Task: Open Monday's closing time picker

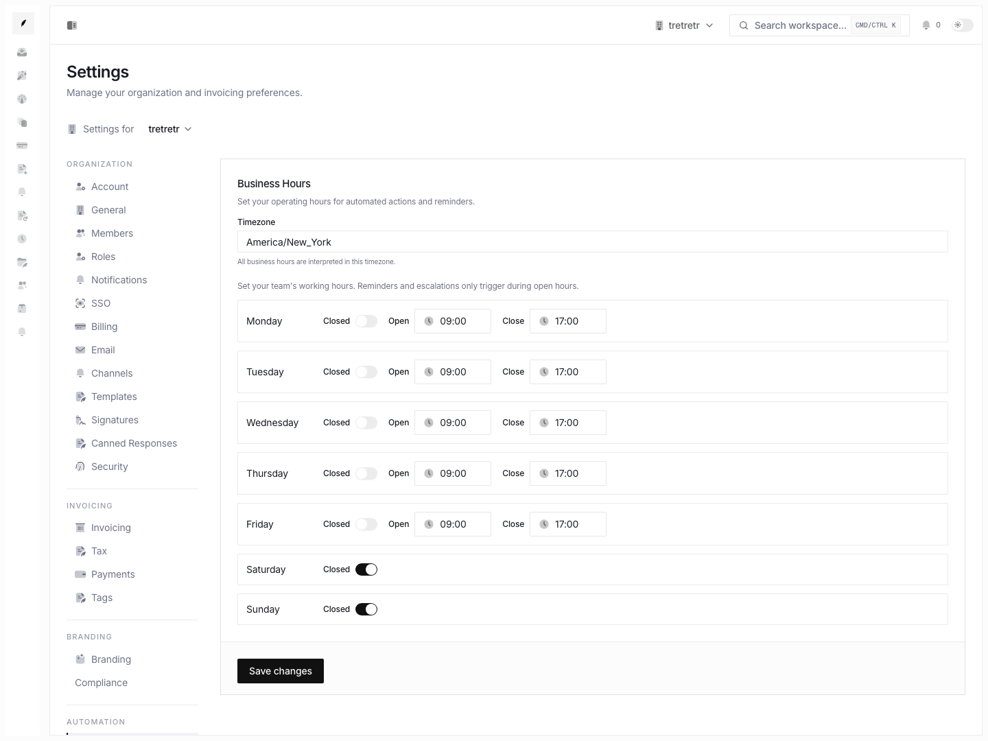Action: click(568, 321)
